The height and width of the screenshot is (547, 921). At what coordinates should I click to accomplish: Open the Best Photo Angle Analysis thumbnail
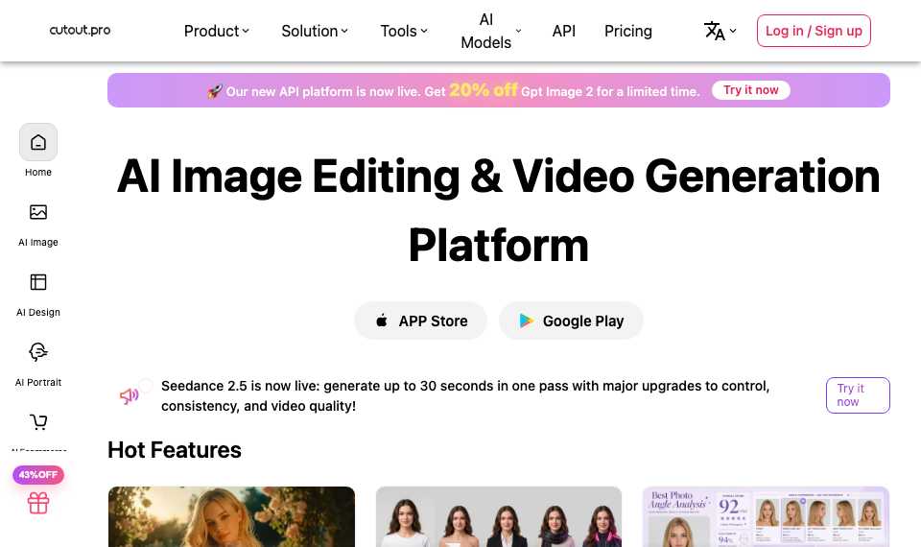point(766,516)
